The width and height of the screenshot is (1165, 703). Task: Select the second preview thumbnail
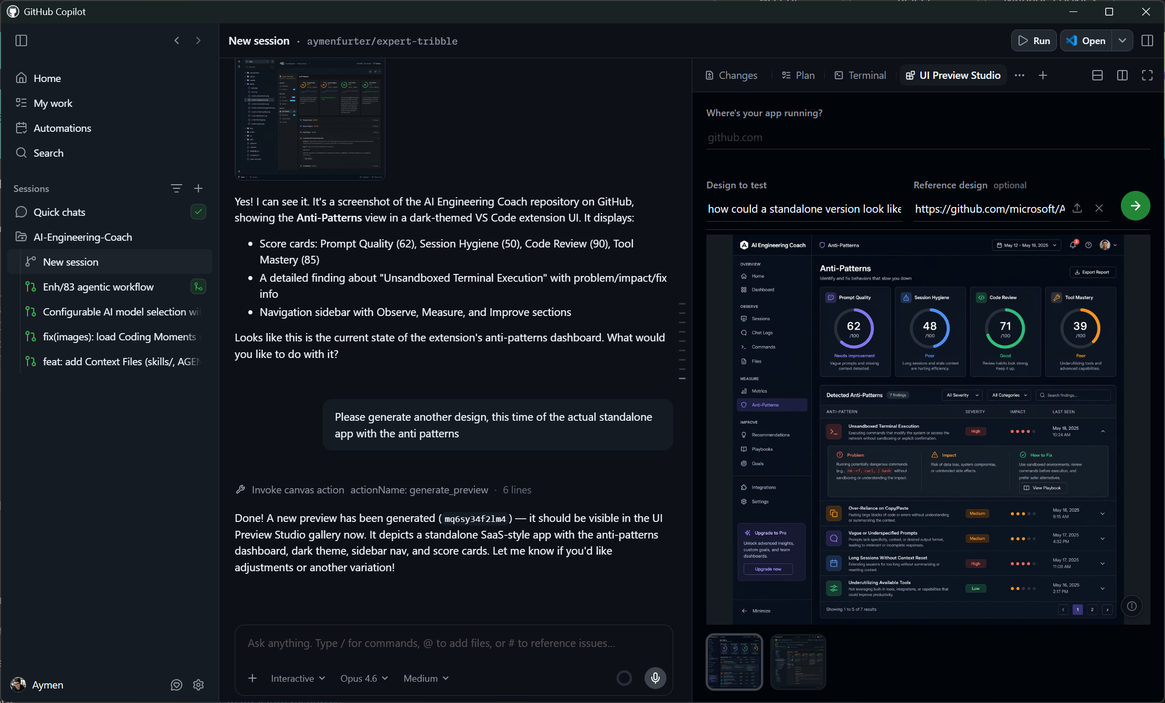pyautogui.click(x=798, y=662)
